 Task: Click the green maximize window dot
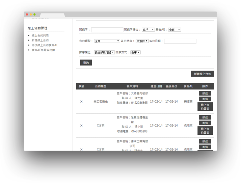tap(34, 15)
